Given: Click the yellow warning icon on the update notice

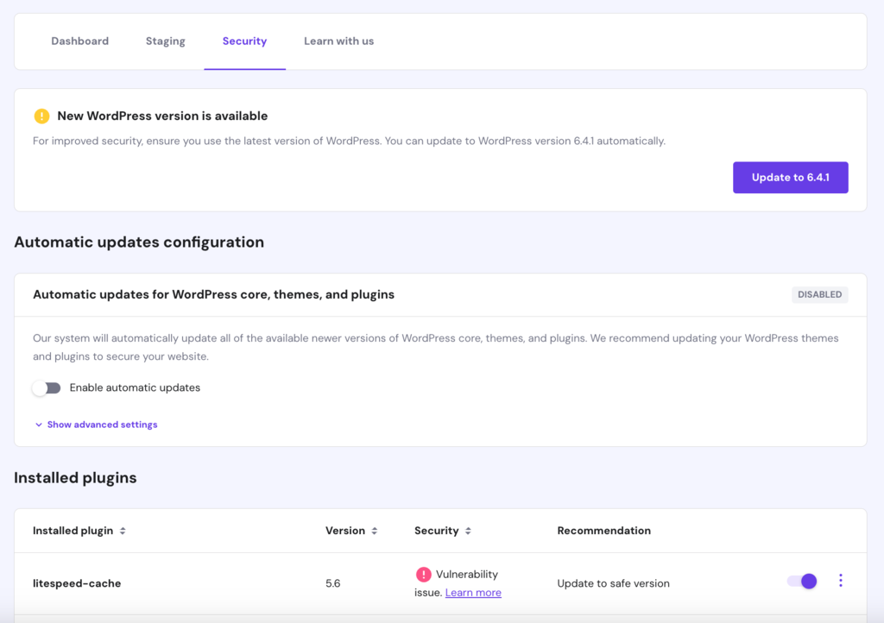Looking at the screenshot, I should pyautogui.click(x=40, y=116).
